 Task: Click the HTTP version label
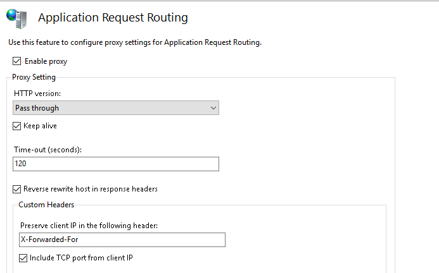(37, 93)
